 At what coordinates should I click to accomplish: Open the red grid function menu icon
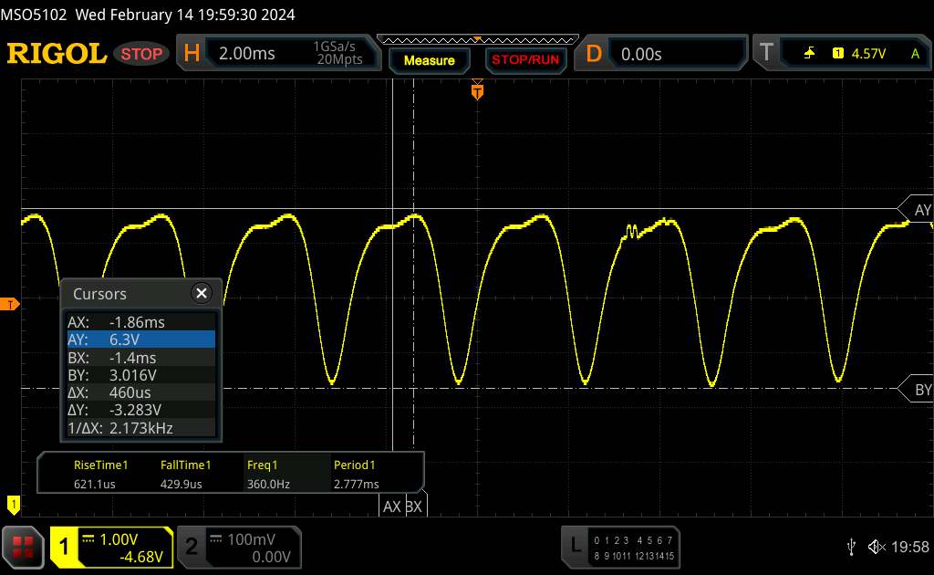coord(23,547)
